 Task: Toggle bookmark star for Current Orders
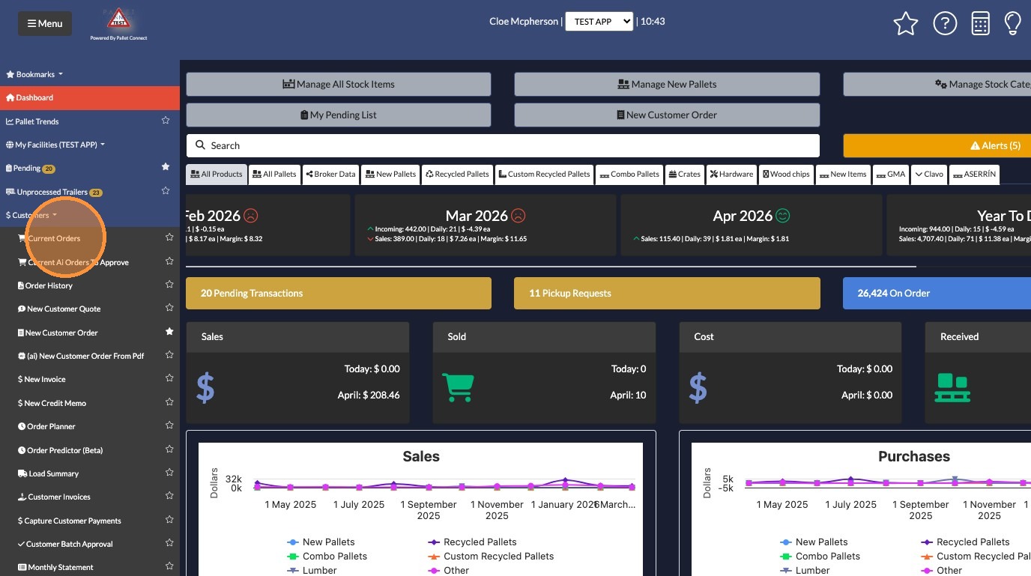tap(169, 238)
